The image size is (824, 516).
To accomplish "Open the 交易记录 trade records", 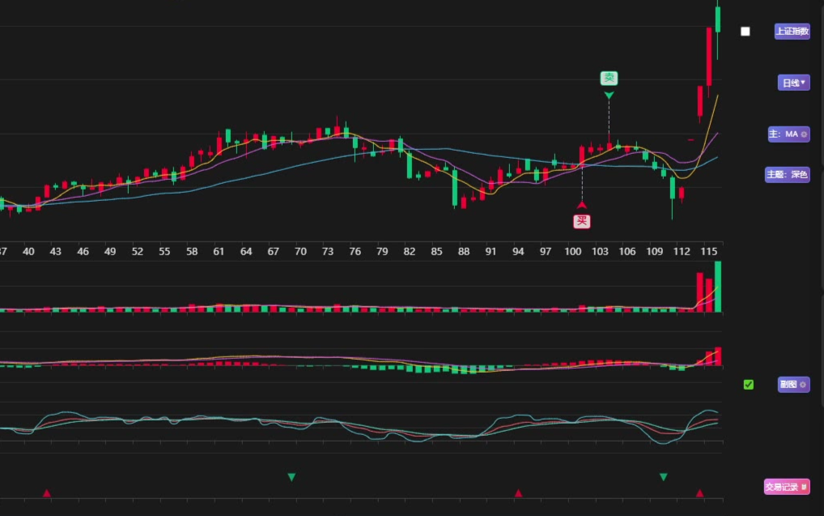I will click(786, 487).
